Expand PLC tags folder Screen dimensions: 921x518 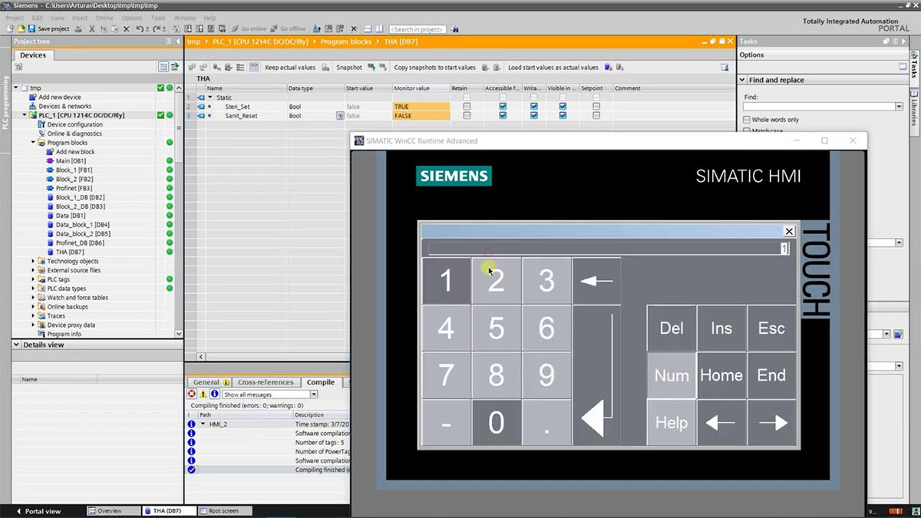(34, 279)
